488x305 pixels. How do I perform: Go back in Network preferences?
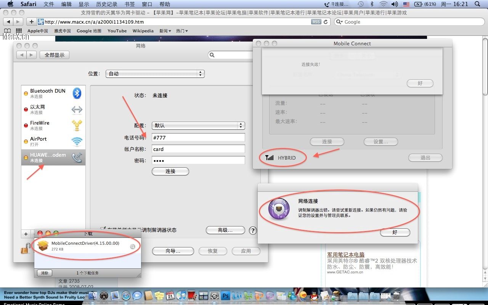(x=22, y=55)
